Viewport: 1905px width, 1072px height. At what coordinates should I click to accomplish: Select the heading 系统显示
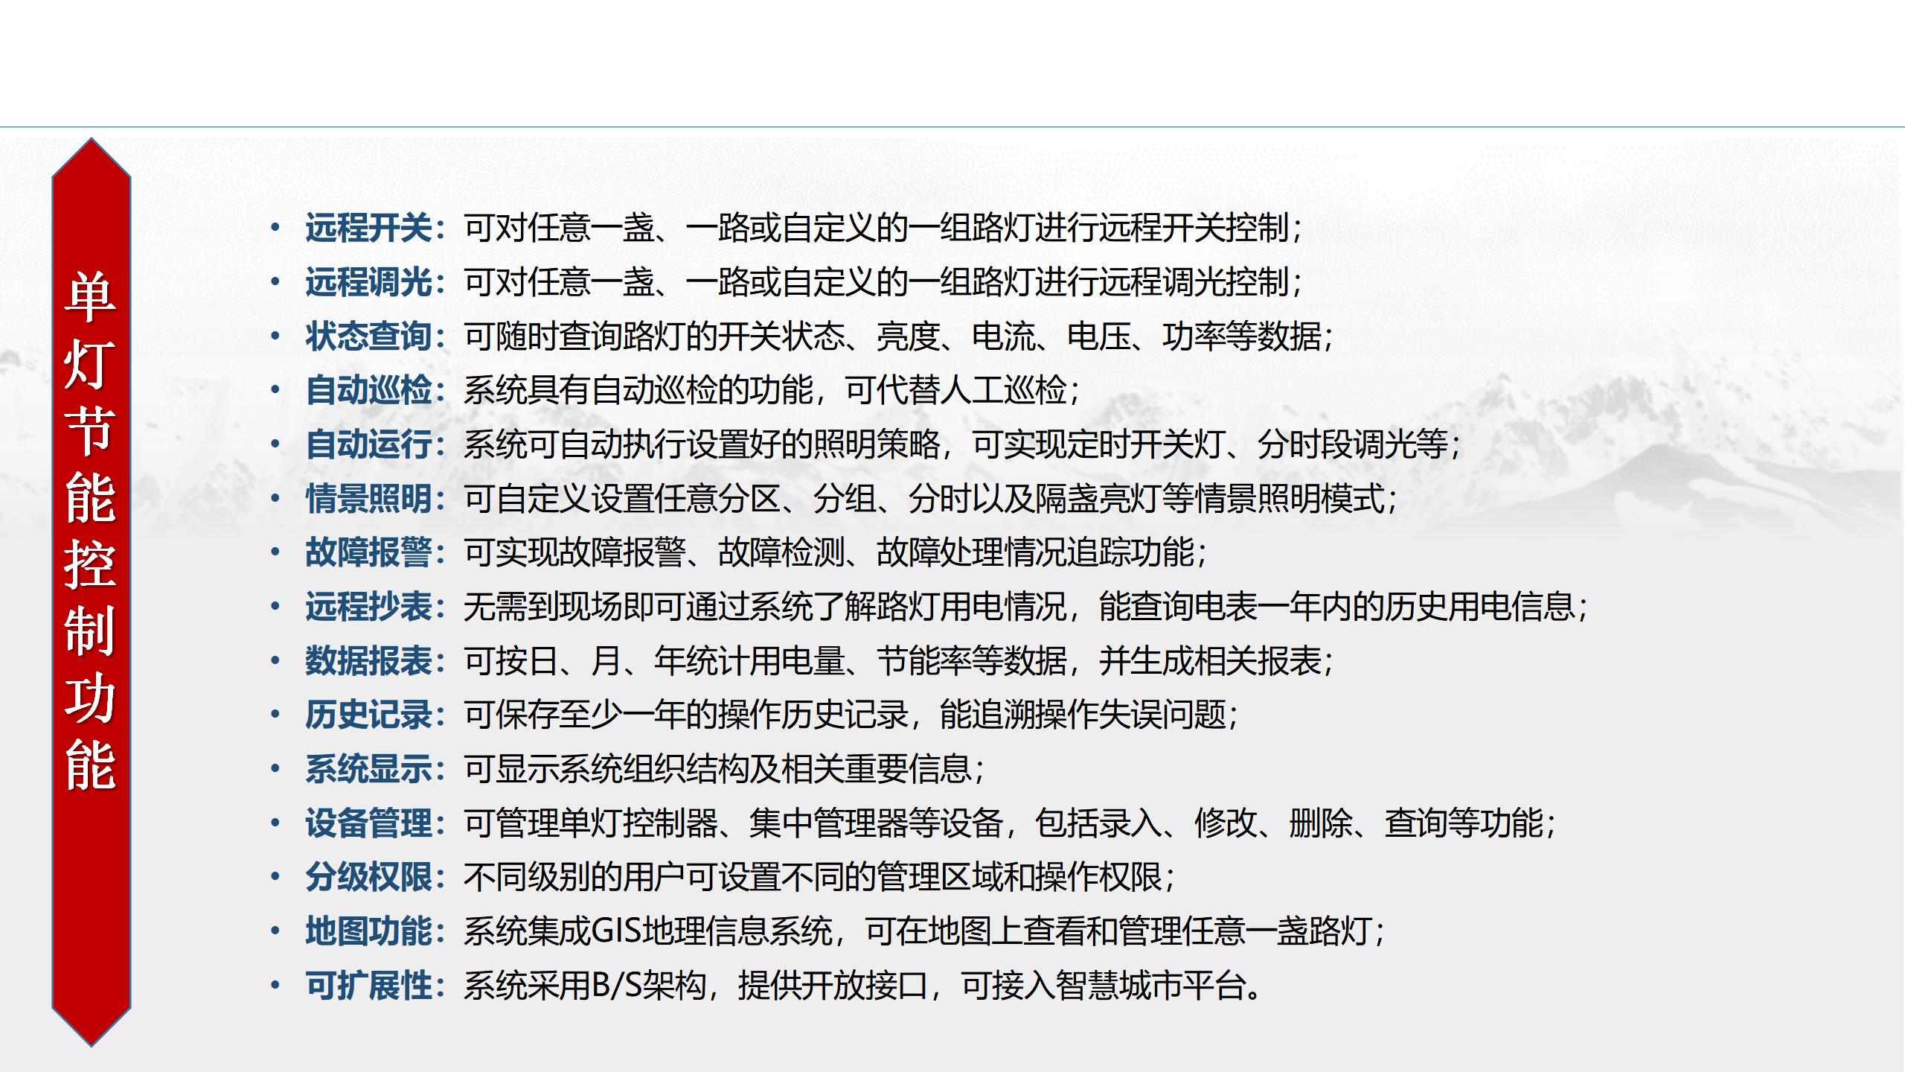pyautogui.click(x=368, y=769)
